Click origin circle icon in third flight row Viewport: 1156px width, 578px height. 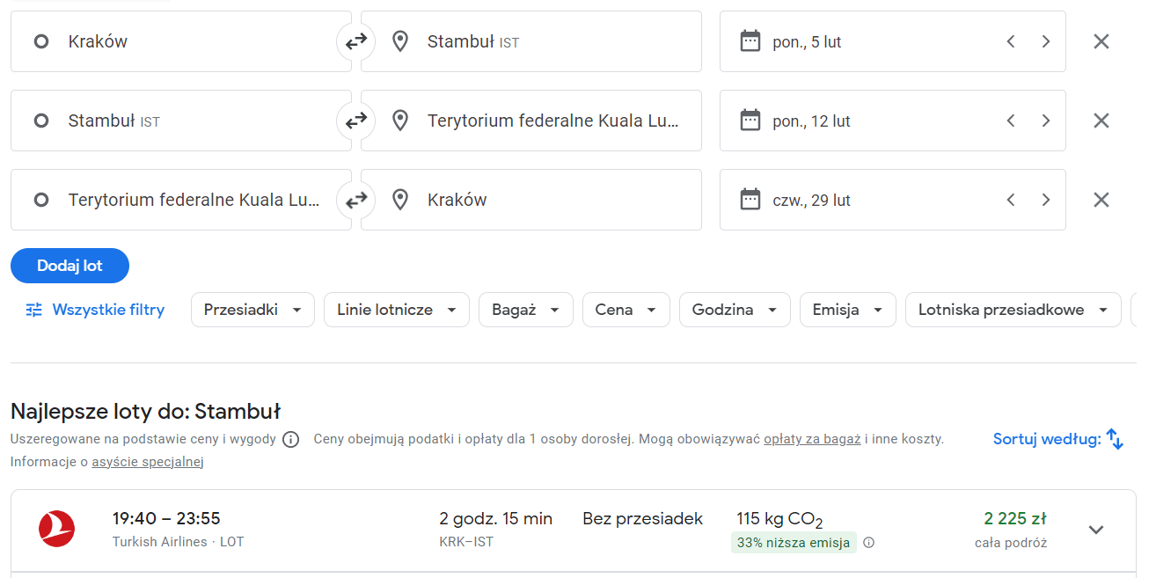[40, 200]
